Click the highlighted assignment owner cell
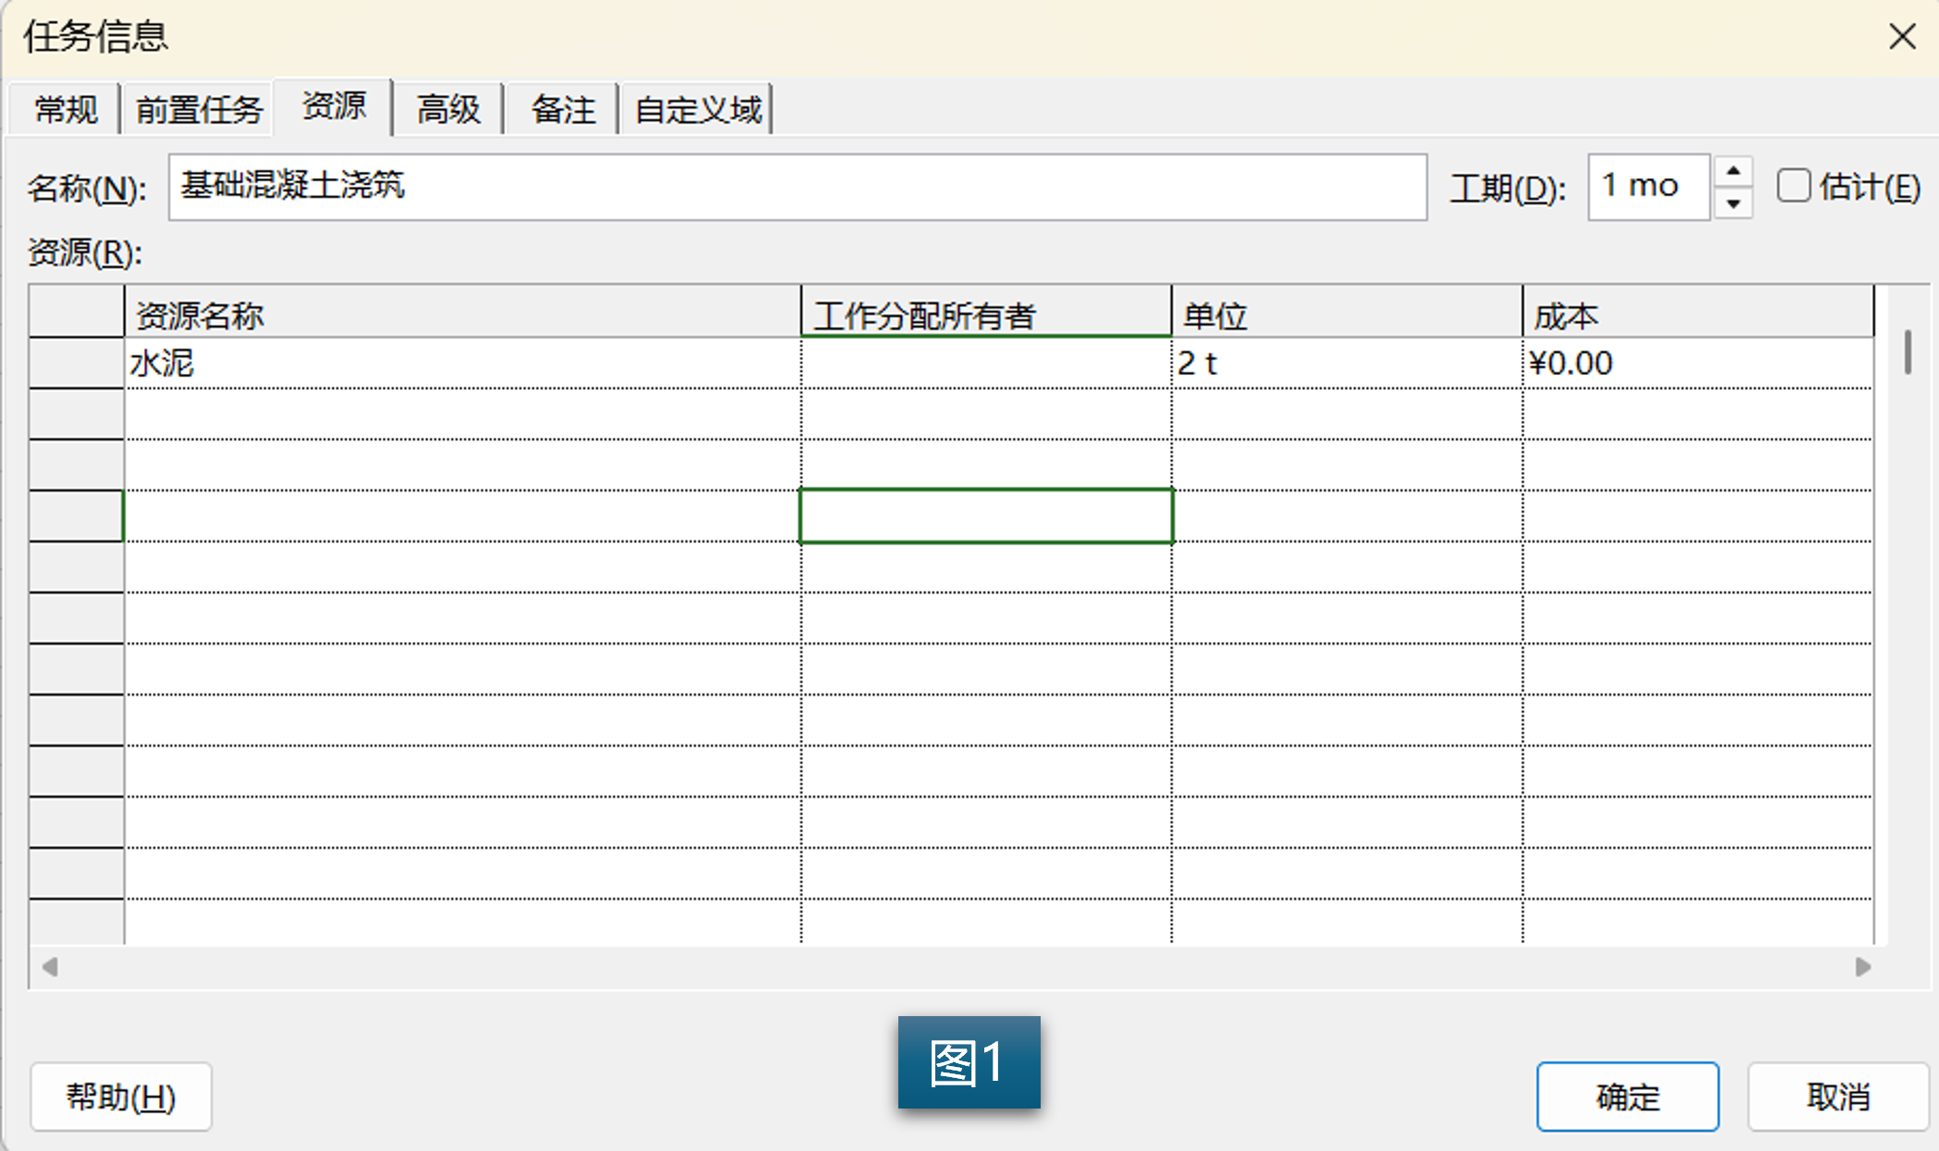This screenshot has height=1151, width=1939. 986,515
